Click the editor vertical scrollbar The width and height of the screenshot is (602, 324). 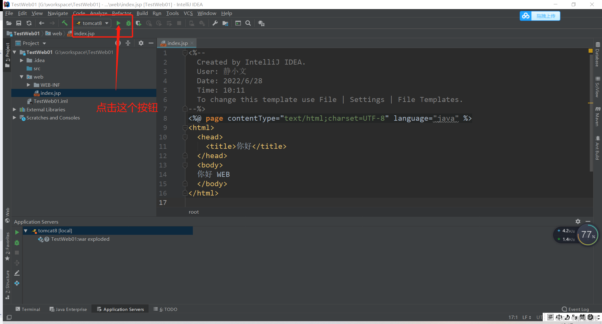tap(591, 112)
